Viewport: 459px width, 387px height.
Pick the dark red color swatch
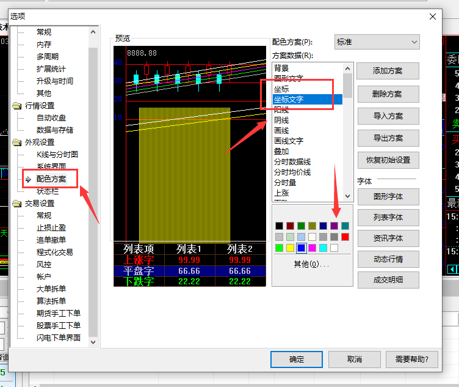tap(290, 226)
